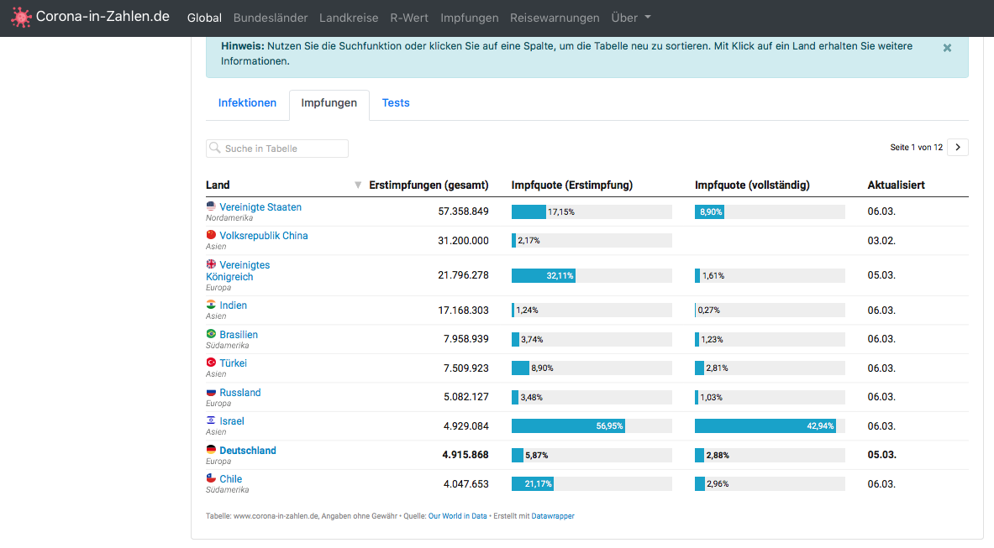Go to next table page with the chevron
The image size is (994, 548).
point(958,148)
